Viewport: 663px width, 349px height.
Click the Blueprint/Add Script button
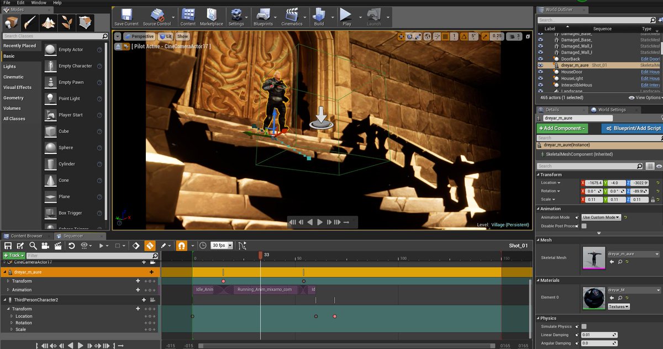[632, 128]
